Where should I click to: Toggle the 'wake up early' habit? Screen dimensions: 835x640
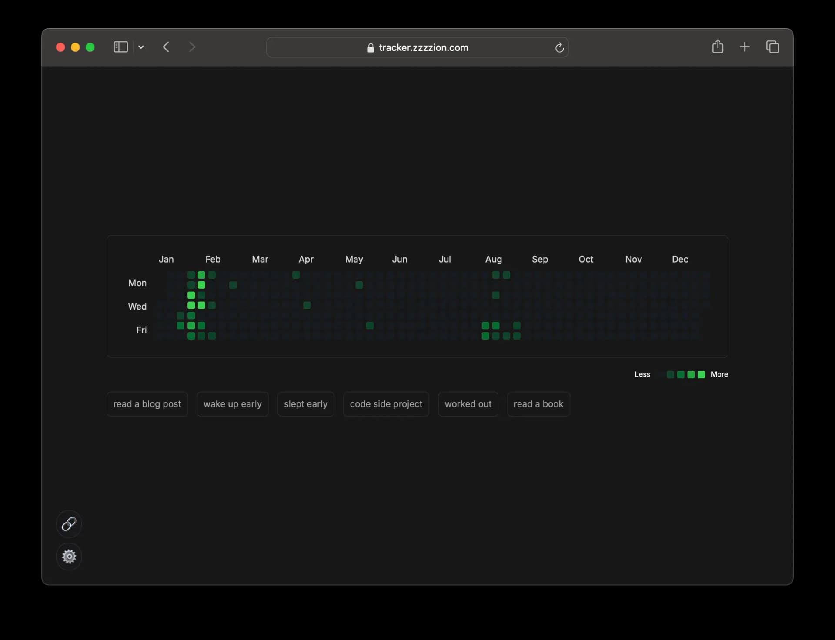(x=232, y=404)
